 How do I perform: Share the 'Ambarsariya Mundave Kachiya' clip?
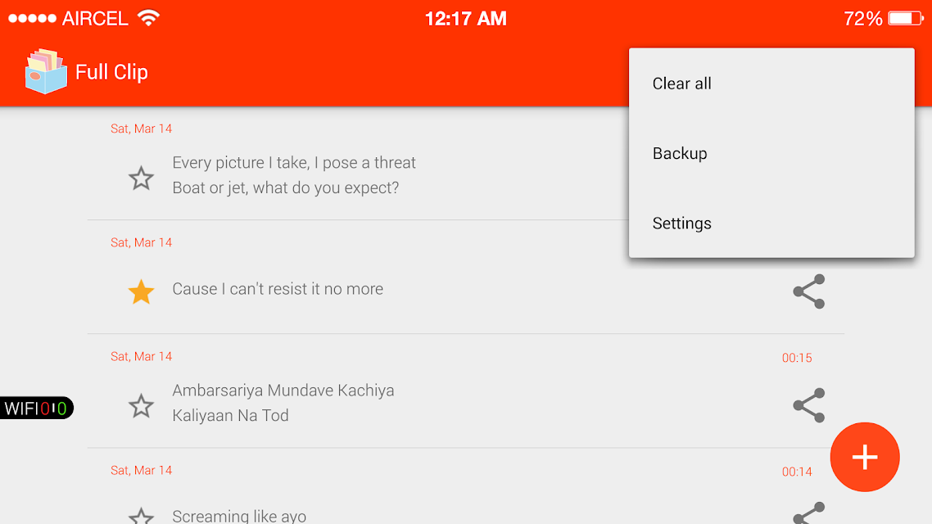(809, 405)
